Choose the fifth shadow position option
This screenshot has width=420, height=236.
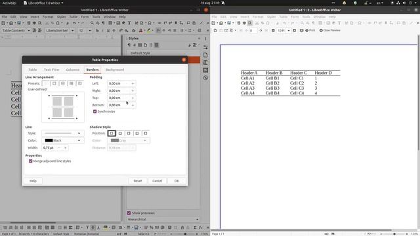coord(146,133)
